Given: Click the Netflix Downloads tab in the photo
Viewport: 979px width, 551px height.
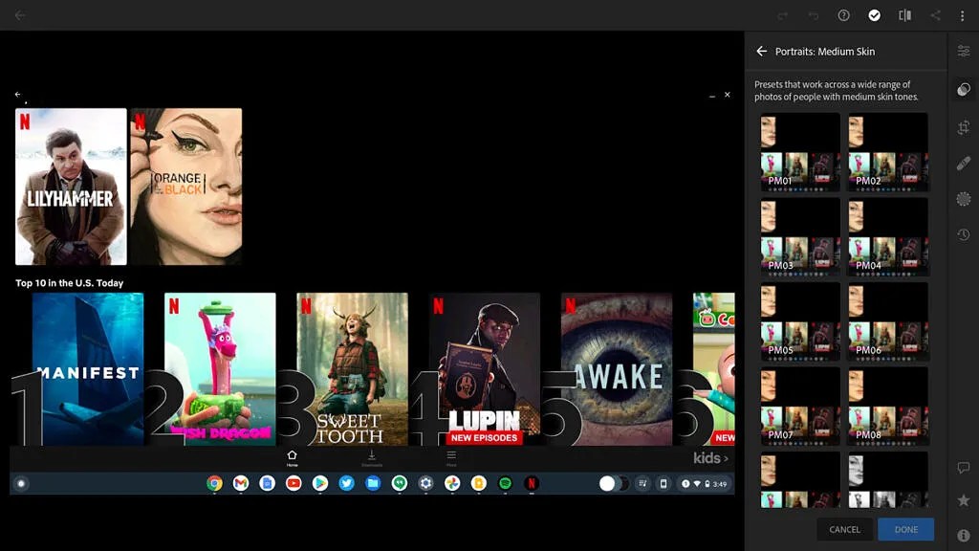Looking at the screenshot, I should pyautogui.click(x=372, y=458).
